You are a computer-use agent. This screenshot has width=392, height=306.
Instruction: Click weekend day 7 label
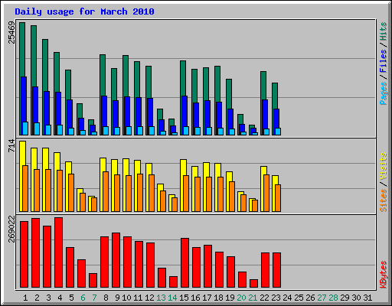94,298
